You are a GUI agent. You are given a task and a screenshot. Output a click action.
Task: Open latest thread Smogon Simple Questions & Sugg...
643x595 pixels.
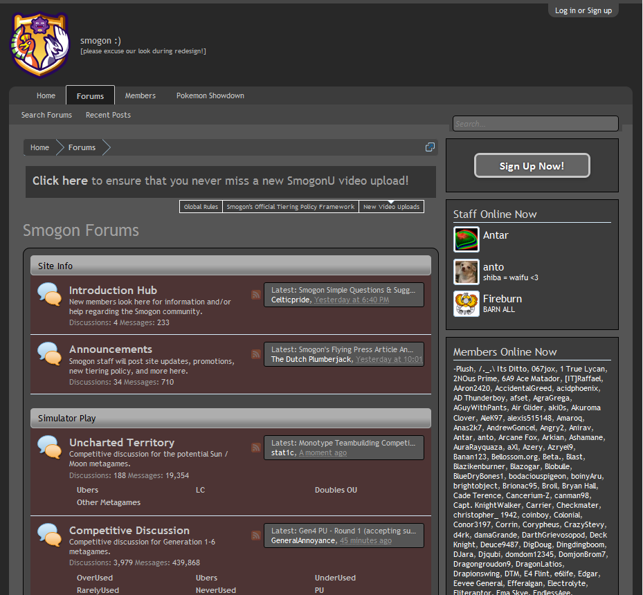click(x=356, y=290)
